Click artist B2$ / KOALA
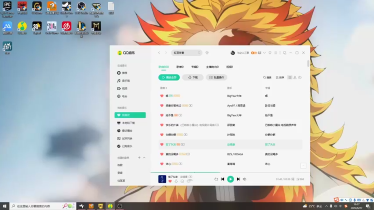 point(235,154)
